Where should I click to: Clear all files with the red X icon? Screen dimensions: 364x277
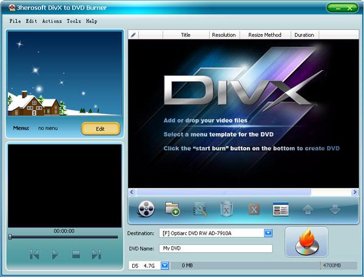pyautogui.click(x=254, y=210)
